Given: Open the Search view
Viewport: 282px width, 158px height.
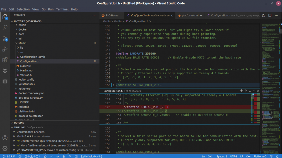Looking at the screenshot, I should [5, 27].
